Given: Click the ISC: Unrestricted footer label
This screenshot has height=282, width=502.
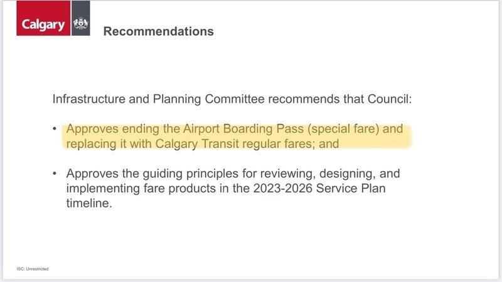Looking at the screenshot, I should pos(33,269).
